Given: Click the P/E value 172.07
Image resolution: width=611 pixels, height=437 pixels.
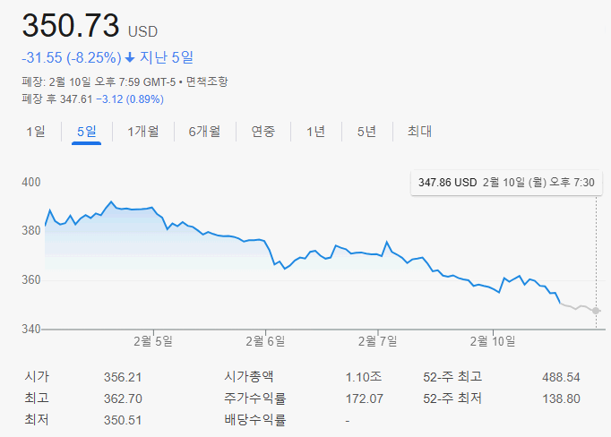Looking at the screenshot, I should coord(365,398).
